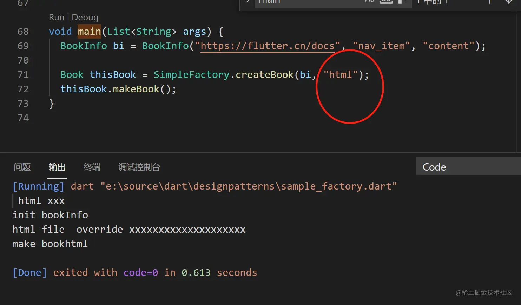Viewport: 521px width, 305px height.
Task: Click line number 70 in the gutter
Action: pos(23,60)
